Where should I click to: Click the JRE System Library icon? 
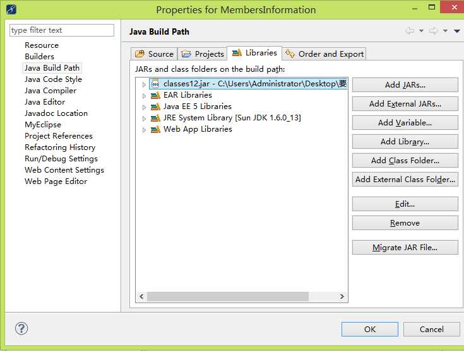coord(155,118)
